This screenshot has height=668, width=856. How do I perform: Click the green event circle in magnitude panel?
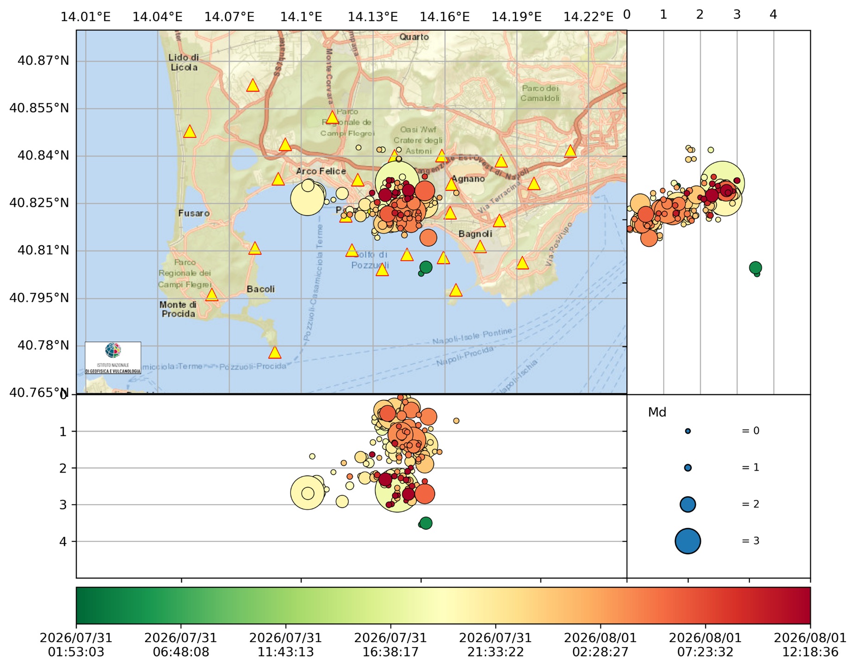point(755,267)
